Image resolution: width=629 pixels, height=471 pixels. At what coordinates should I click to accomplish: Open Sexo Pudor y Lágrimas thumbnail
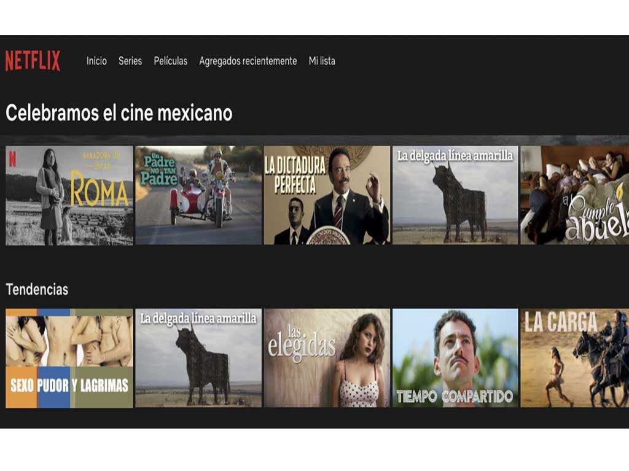(69, 358)
